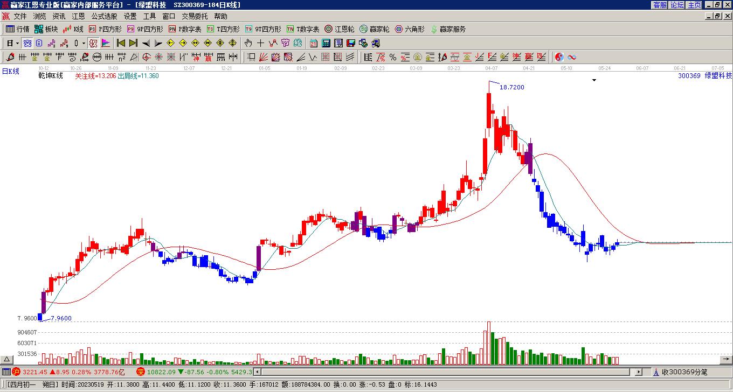The height and width of the screenshot is (392, 733).
Task: Click 收300369分笔 status text
Action: 684,372
